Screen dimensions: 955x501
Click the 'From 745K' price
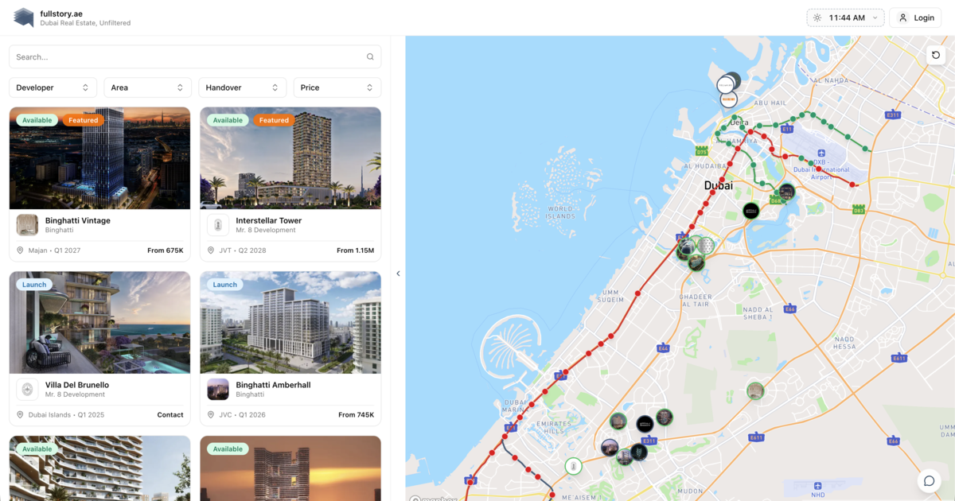click(x=356, y=415)
